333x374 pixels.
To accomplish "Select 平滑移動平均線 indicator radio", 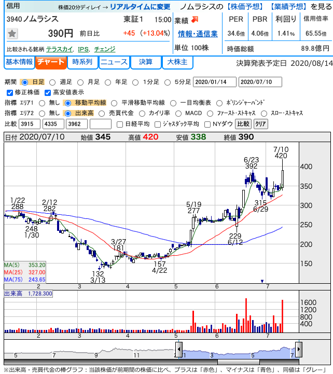I will 114,103.
